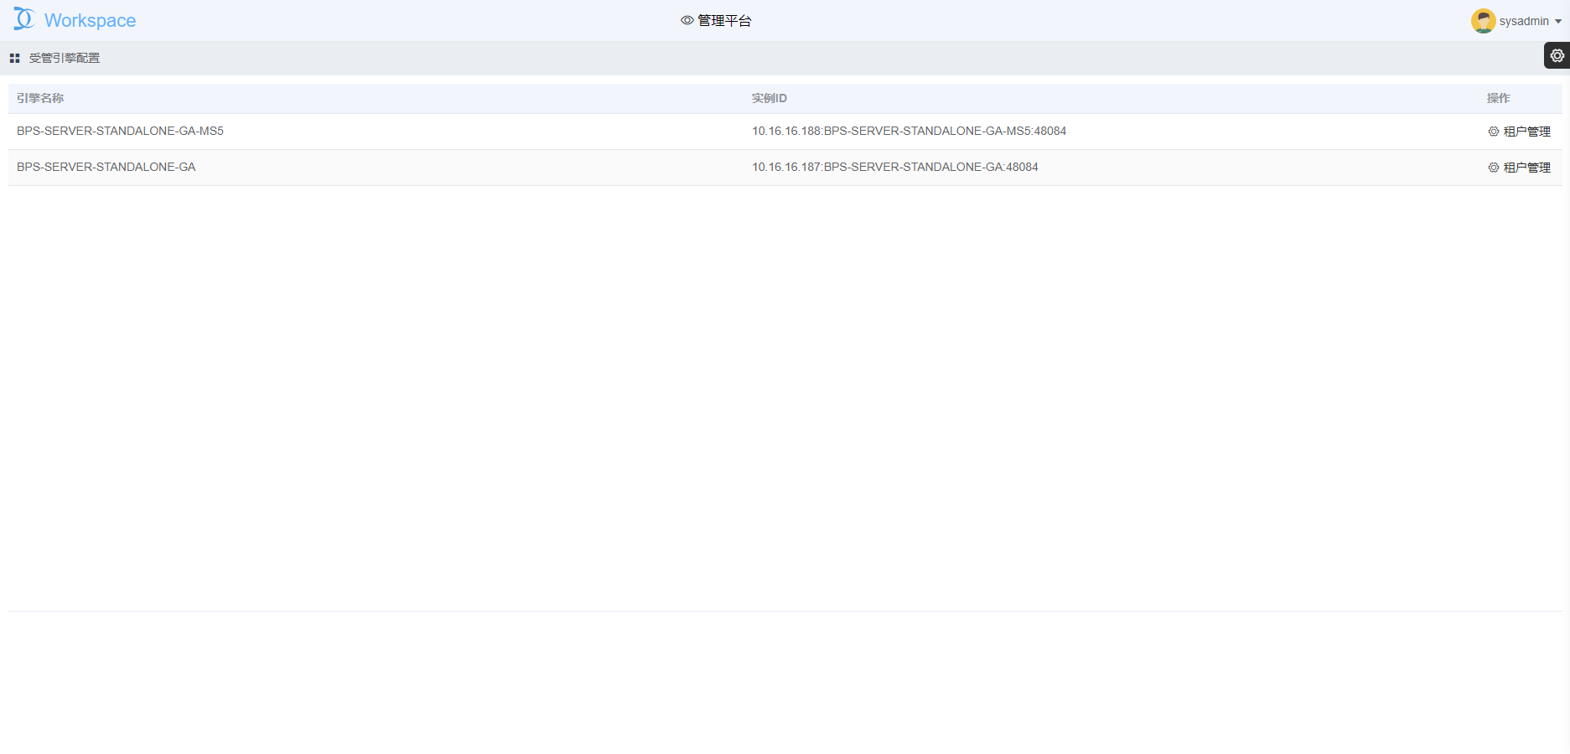Expand the dropdown caret next to sysadmin
Viewport: 1570px width, 754px height.
[x=1558, y=22]
